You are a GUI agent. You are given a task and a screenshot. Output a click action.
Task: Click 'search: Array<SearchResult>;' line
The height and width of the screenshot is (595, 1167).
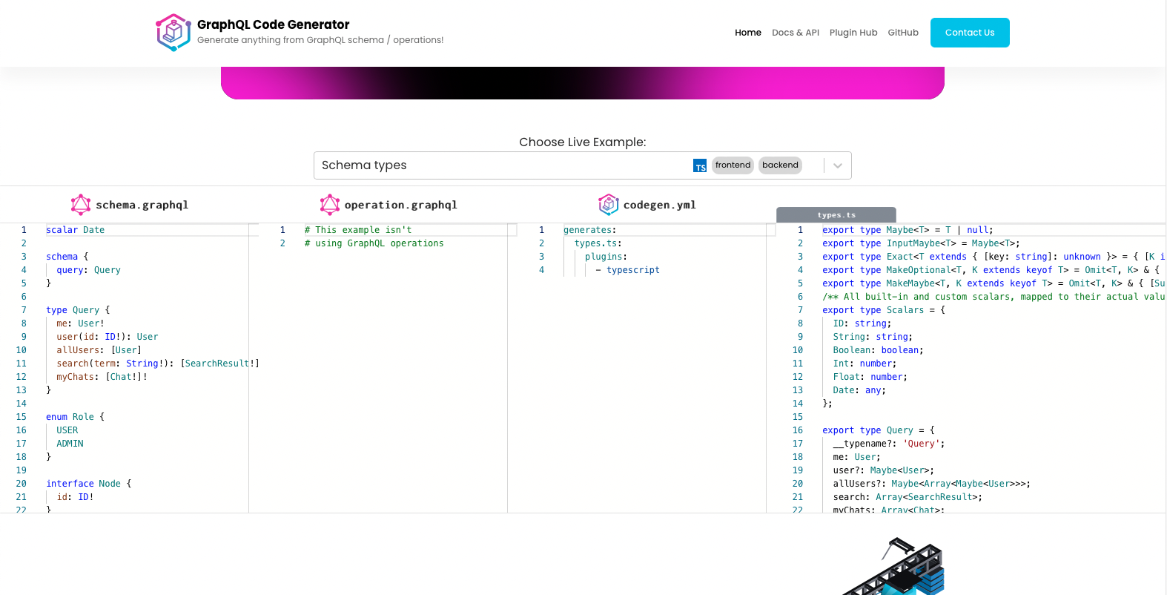click(x=908, y=497)
